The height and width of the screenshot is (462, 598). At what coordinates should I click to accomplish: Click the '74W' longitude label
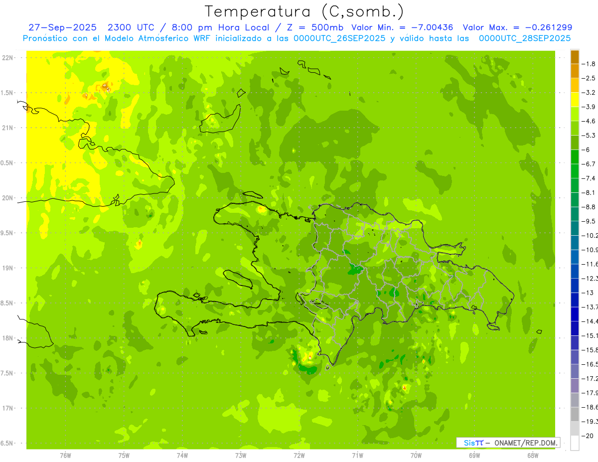tap(182, 455)
